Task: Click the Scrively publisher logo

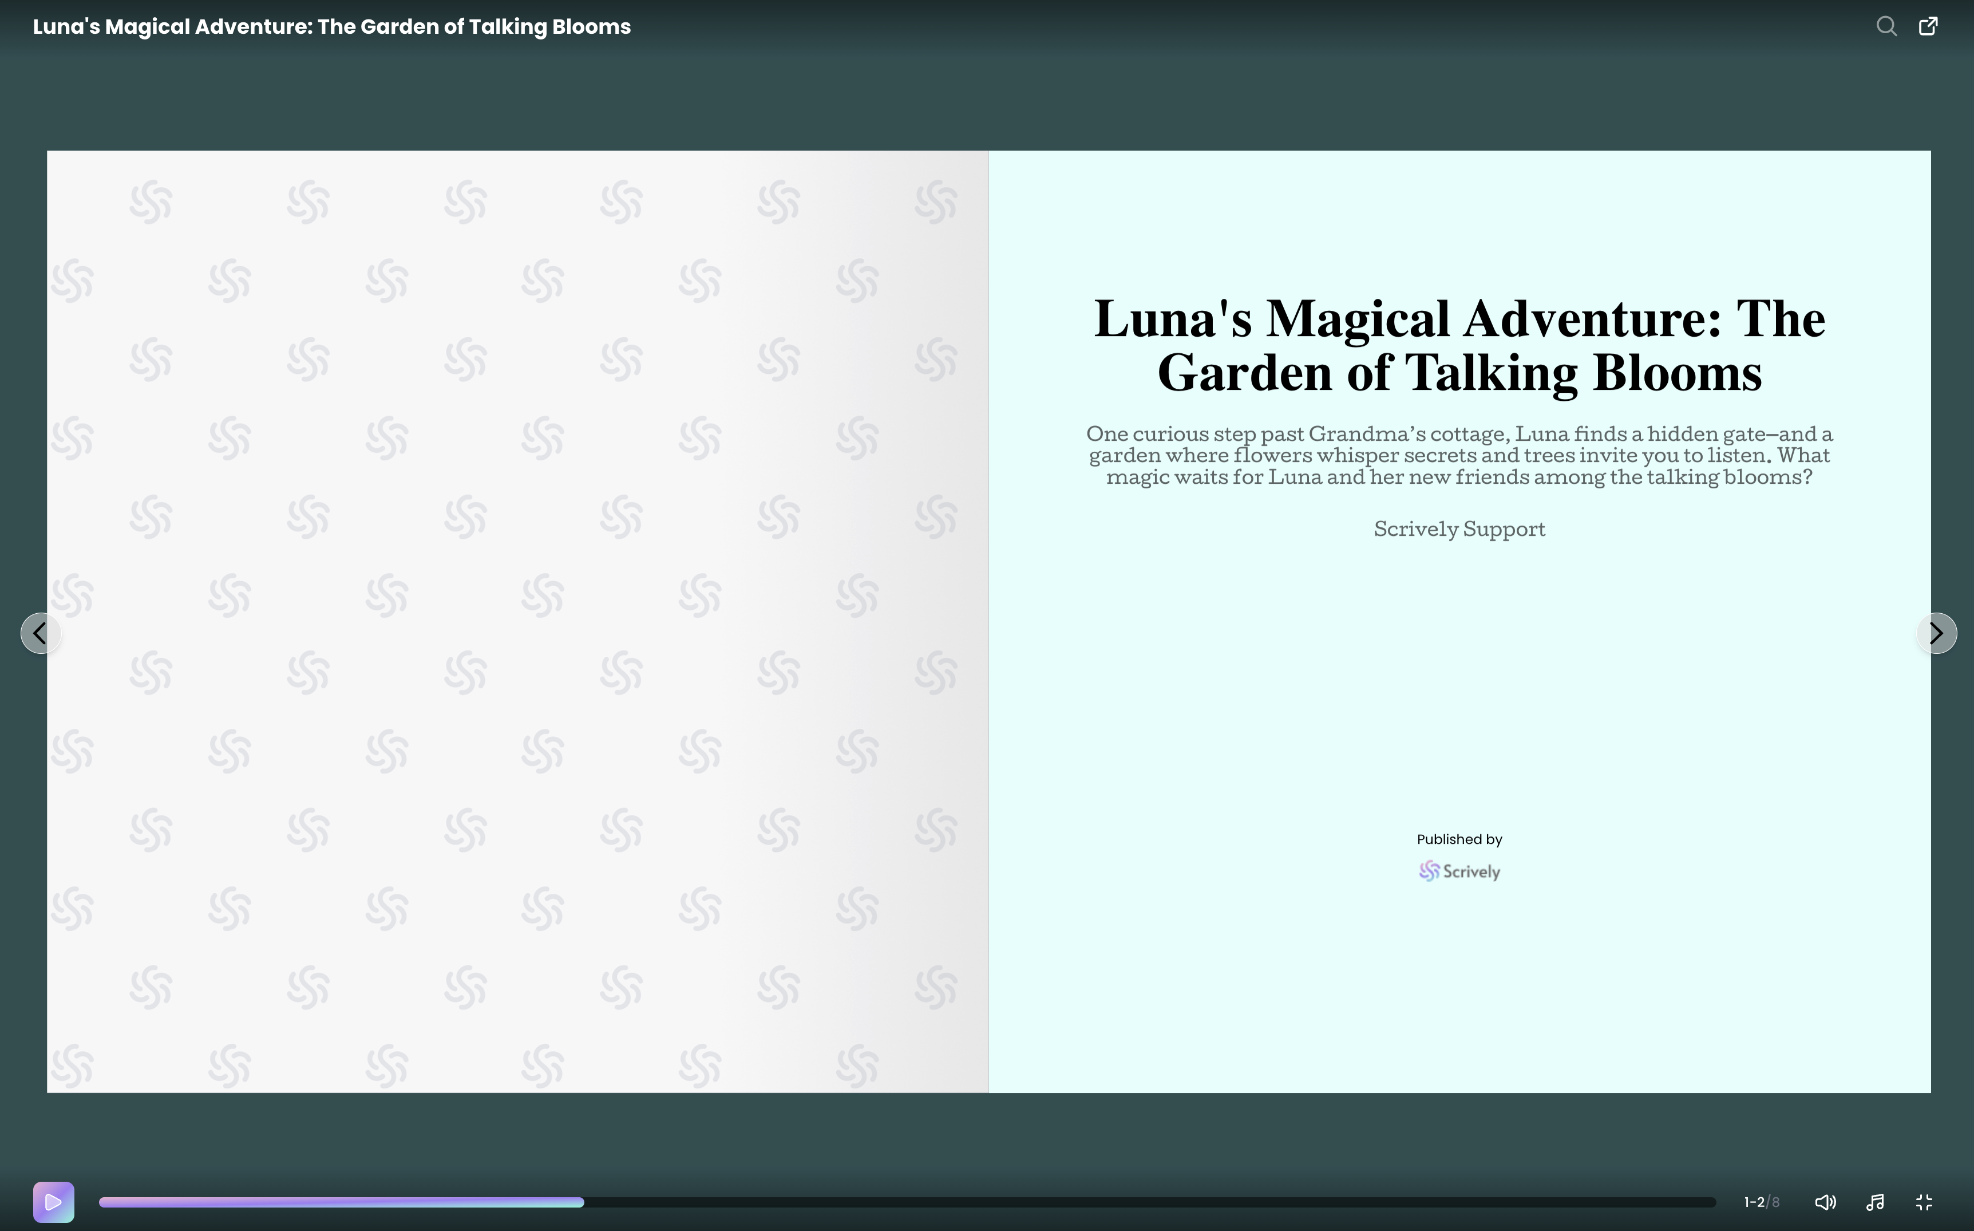Action: click(1459, 872)
